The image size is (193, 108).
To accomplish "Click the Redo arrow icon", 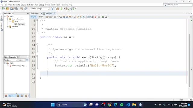I will [x=26, y=9].
